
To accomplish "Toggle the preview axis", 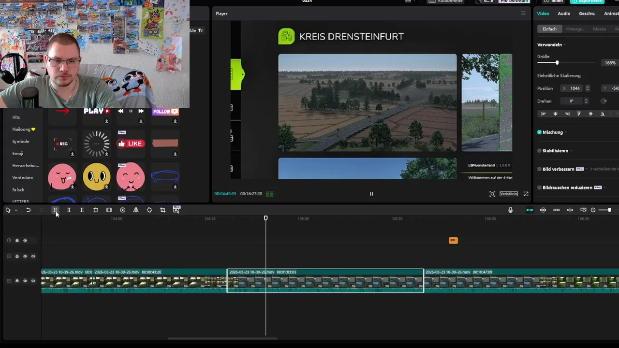I will point(570,210).
